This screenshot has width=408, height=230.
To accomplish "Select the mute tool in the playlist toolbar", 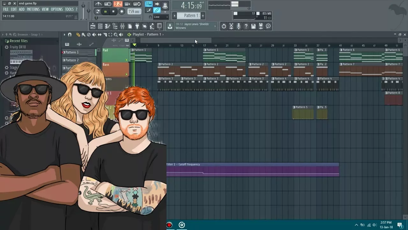I will [x=94, y=34].
